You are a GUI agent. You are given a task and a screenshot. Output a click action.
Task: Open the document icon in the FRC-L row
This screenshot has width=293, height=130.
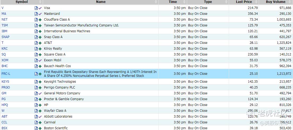[36, 74]
